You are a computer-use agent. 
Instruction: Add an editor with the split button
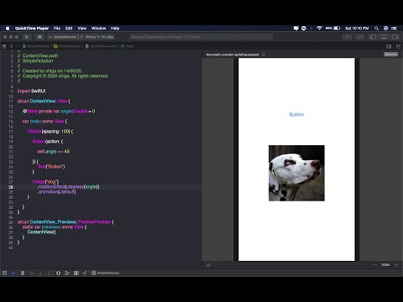[x=398, y=46]
